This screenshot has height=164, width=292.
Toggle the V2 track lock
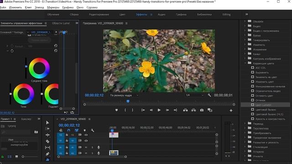(x=67, y=135)
